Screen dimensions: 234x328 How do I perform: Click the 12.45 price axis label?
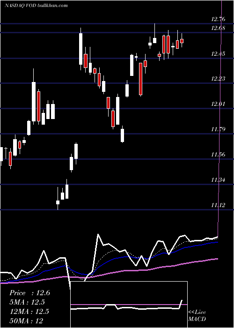point(218,54)
